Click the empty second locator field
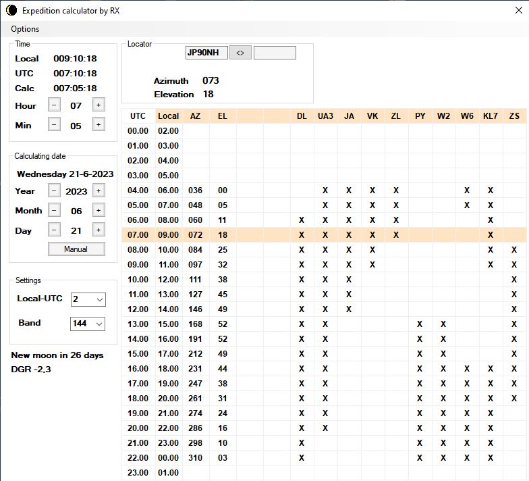Screen dimensions: 529x481 (275, 53)
